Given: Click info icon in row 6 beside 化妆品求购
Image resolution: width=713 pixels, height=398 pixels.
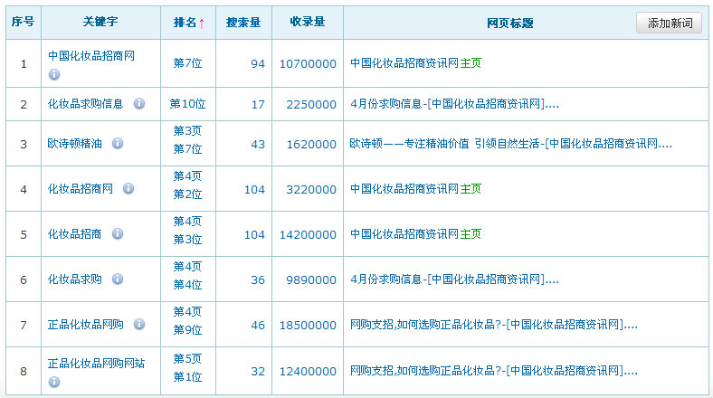Looking at the screenshot, I should pos(118,280).
